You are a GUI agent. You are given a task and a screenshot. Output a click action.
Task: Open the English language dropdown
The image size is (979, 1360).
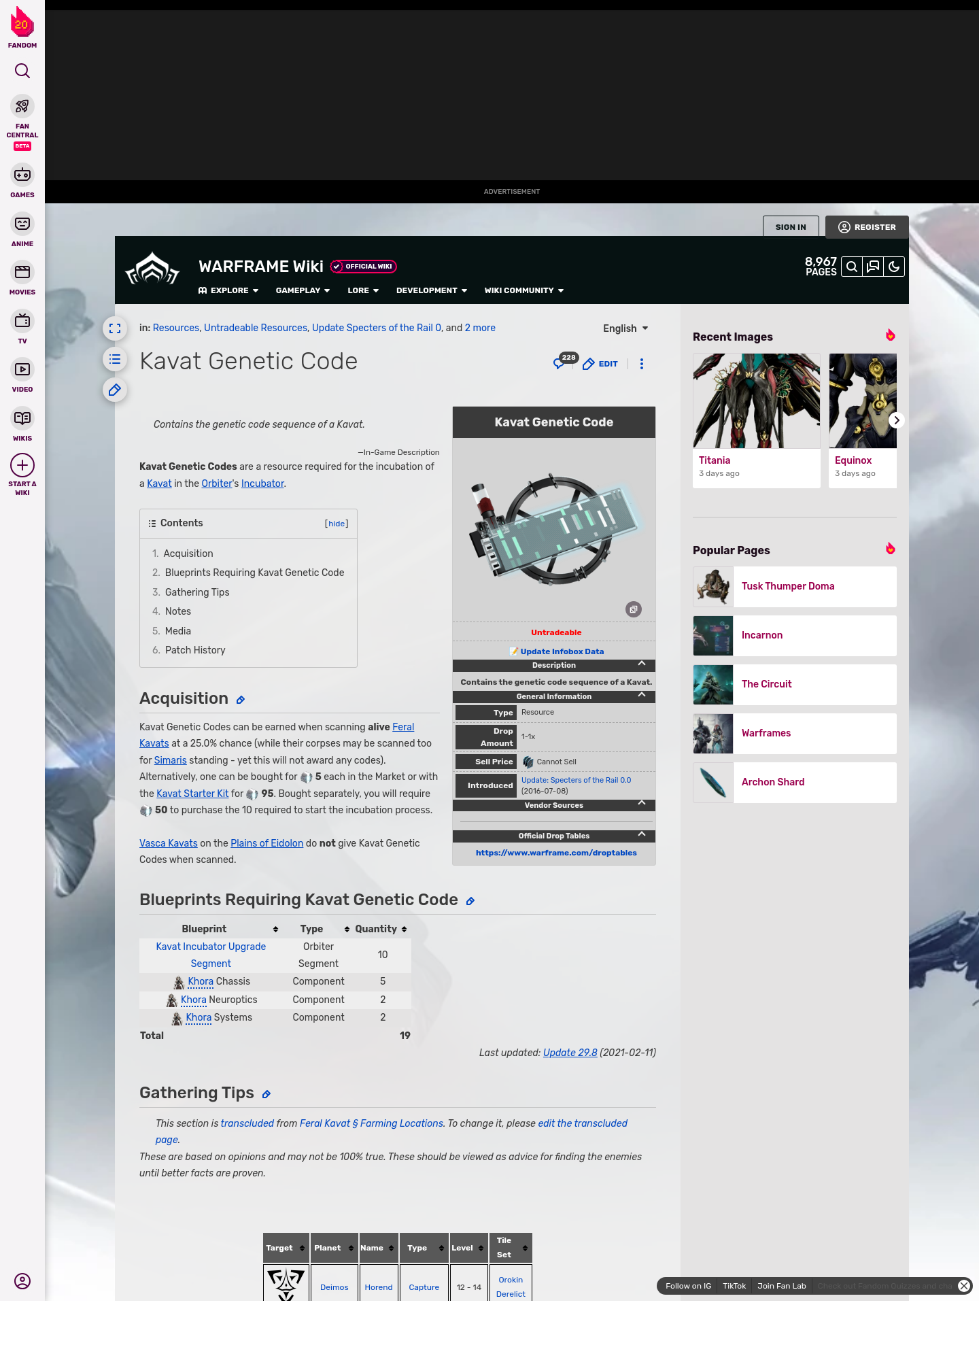click(625, 328)
